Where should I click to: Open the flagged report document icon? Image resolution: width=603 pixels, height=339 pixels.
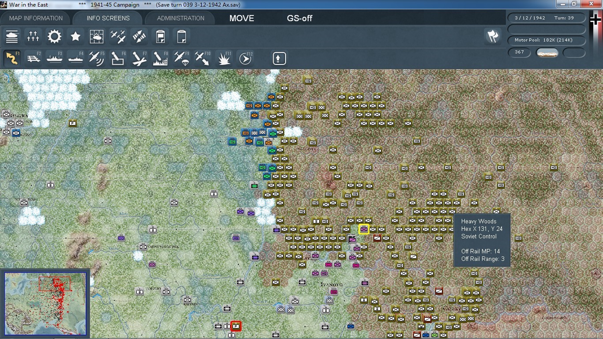coord(160,37)
